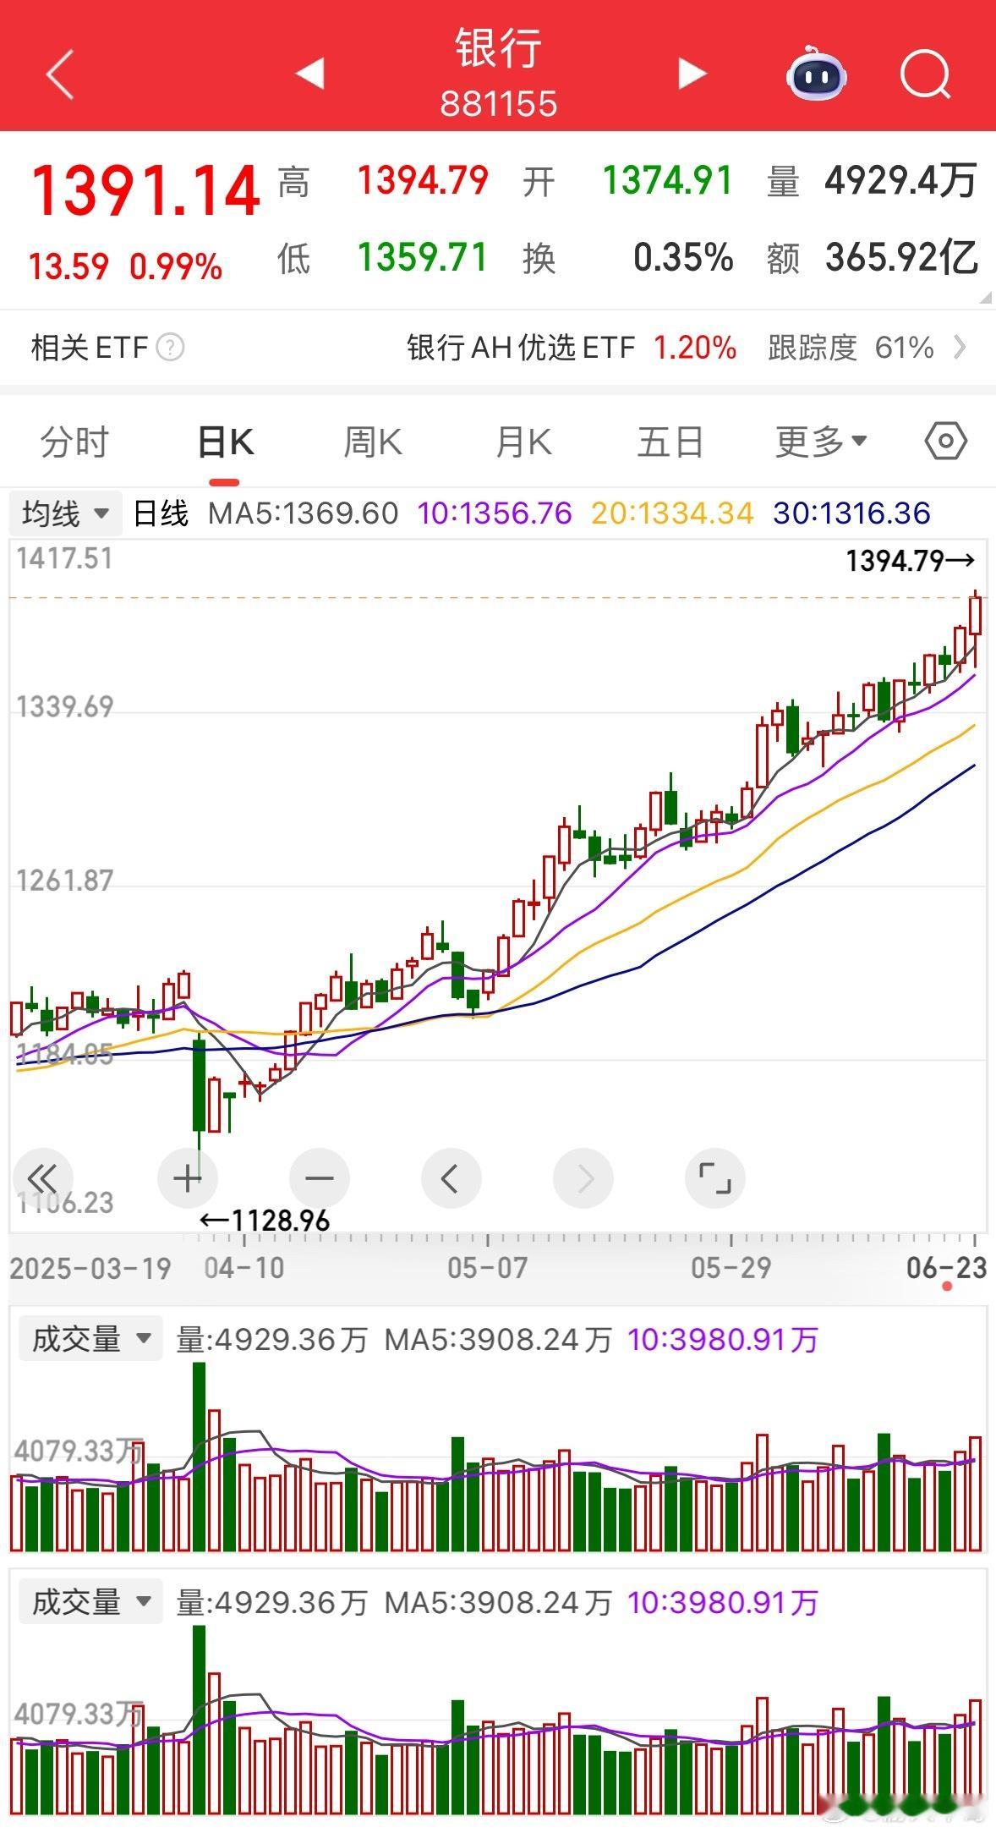Open the 银行AH优选ETF details chevron

pos(960,347)
